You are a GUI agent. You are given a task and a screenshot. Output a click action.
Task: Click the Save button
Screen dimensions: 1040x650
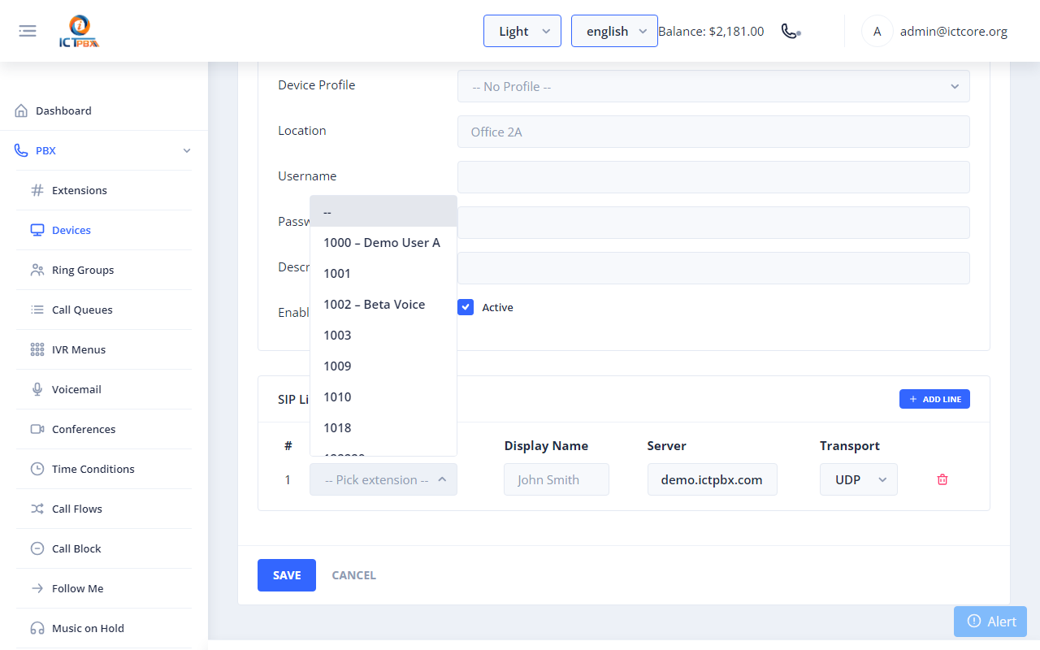coord(287,575)
